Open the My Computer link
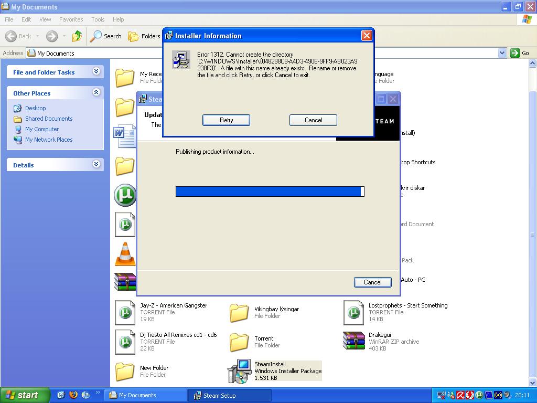 [42, 129]
